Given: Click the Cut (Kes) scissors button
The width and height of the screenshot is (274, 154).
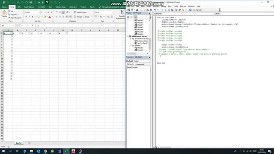Looking at the screenshot, I should 11,11.
